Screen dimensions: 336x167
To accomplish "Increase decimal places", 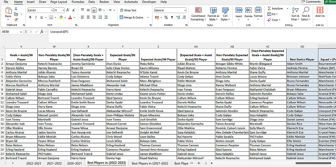I will point(178,17).
